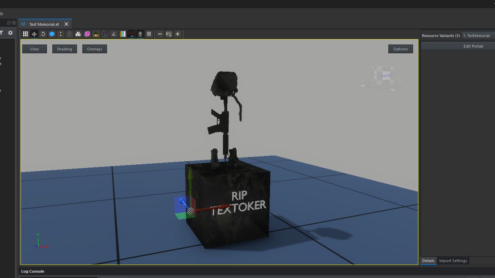Click the color bars icon
The height and width of the screenshot is (278, 495).
point(123,34)
